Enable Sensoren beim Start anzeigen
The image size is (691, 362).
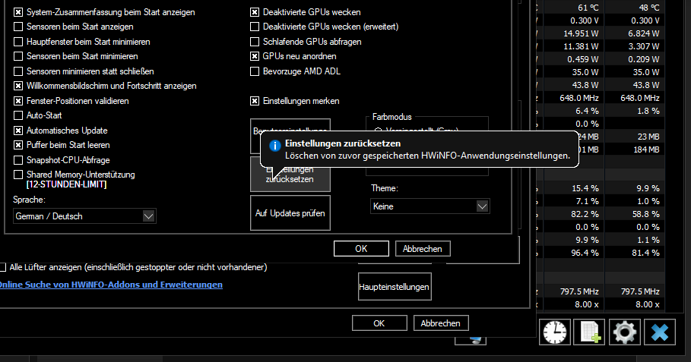tap(18, 27)
